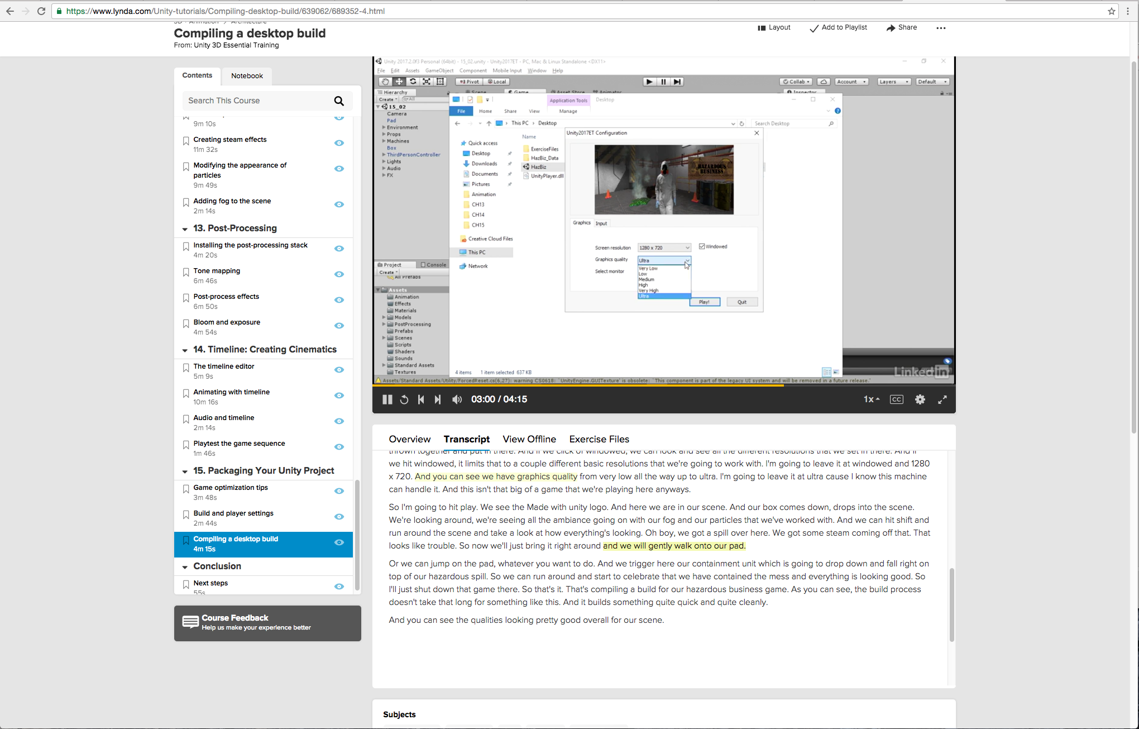Image resolution: width=1139 pixels, height=729 pixels.
Task: Click Unity play button in video
Action: point(649,82)
